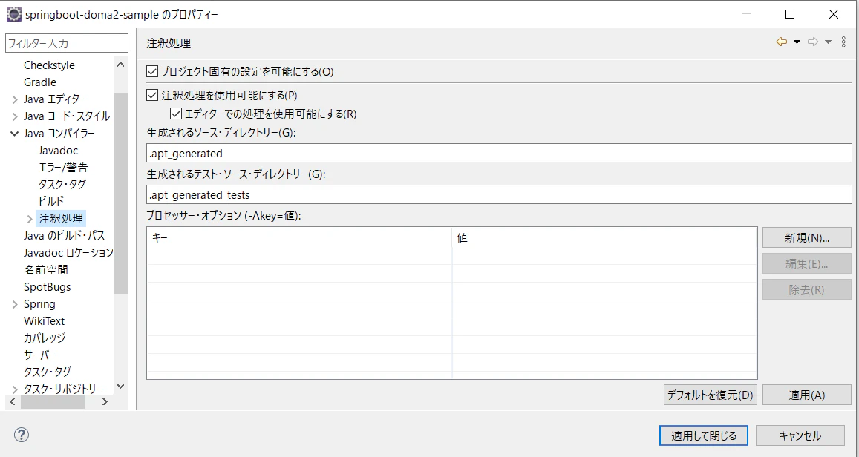The image size is (859, 457).
Task: Expand the タスク・リポジトリー tree node
Action: pyautogui.click(x=15, y=389)
